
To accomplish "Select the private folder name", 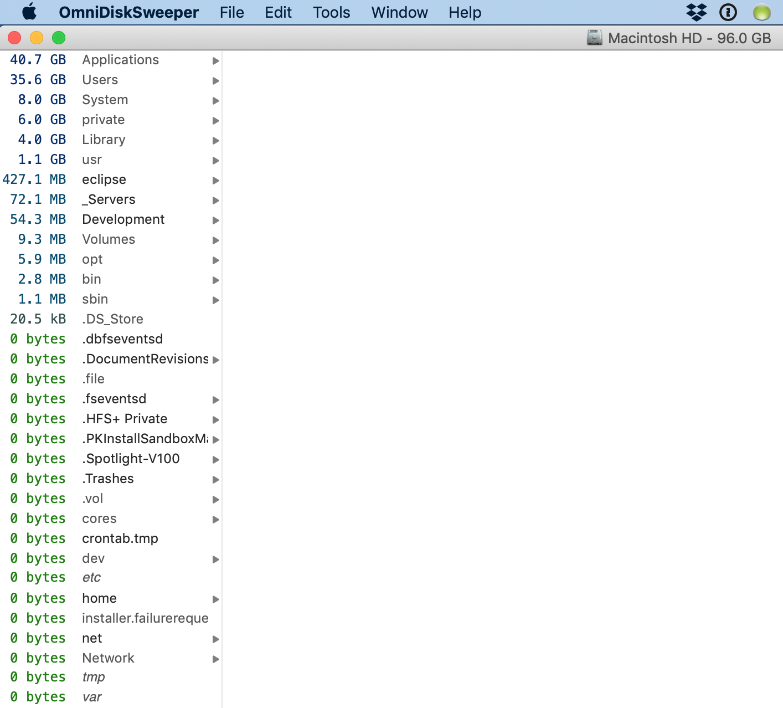I will [103, 120].
